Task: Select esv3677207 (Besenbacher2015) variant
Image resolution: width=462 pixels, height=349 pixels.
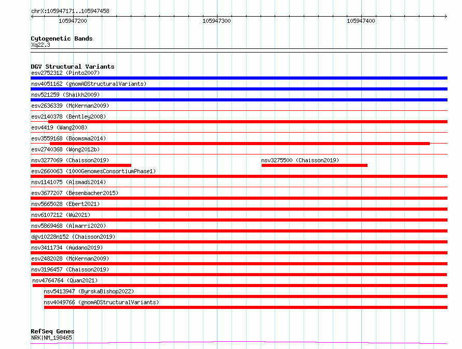Action: (75, 193)
